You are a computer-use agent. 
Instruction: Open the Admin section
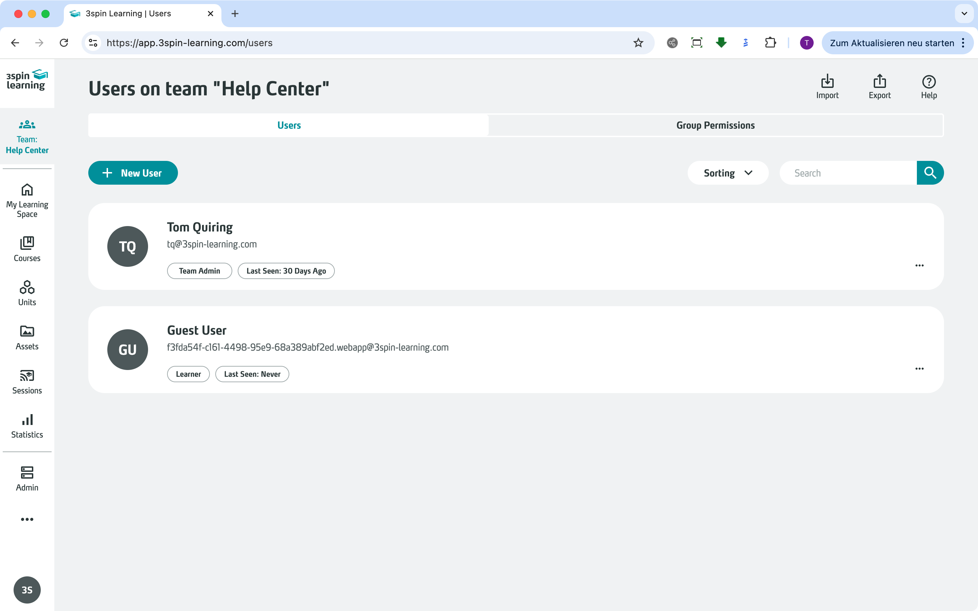[x=27, y=479]
